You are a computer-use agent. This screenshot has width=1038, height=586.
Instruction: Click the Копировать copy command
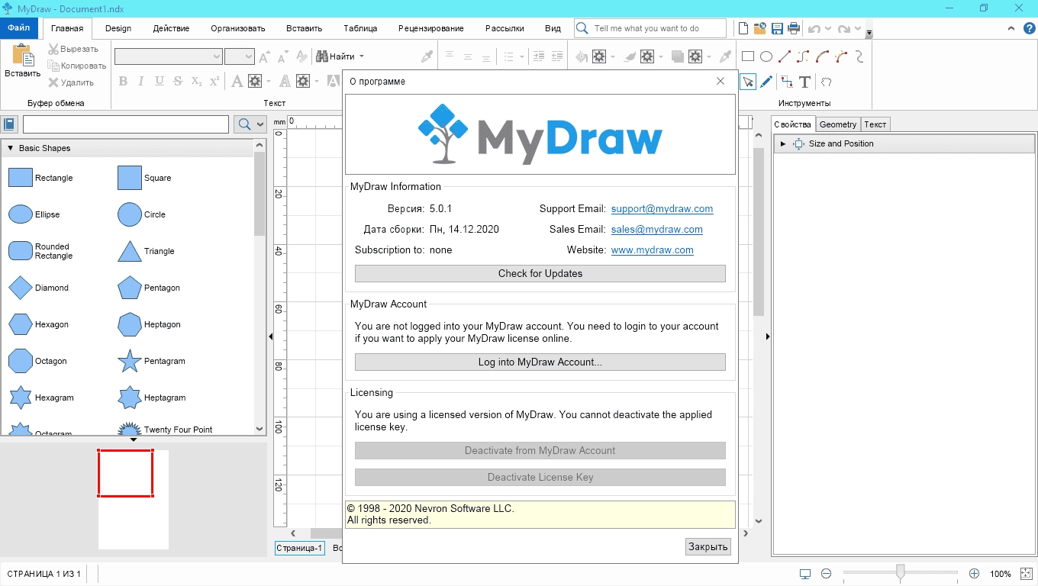tap(76, 66)
